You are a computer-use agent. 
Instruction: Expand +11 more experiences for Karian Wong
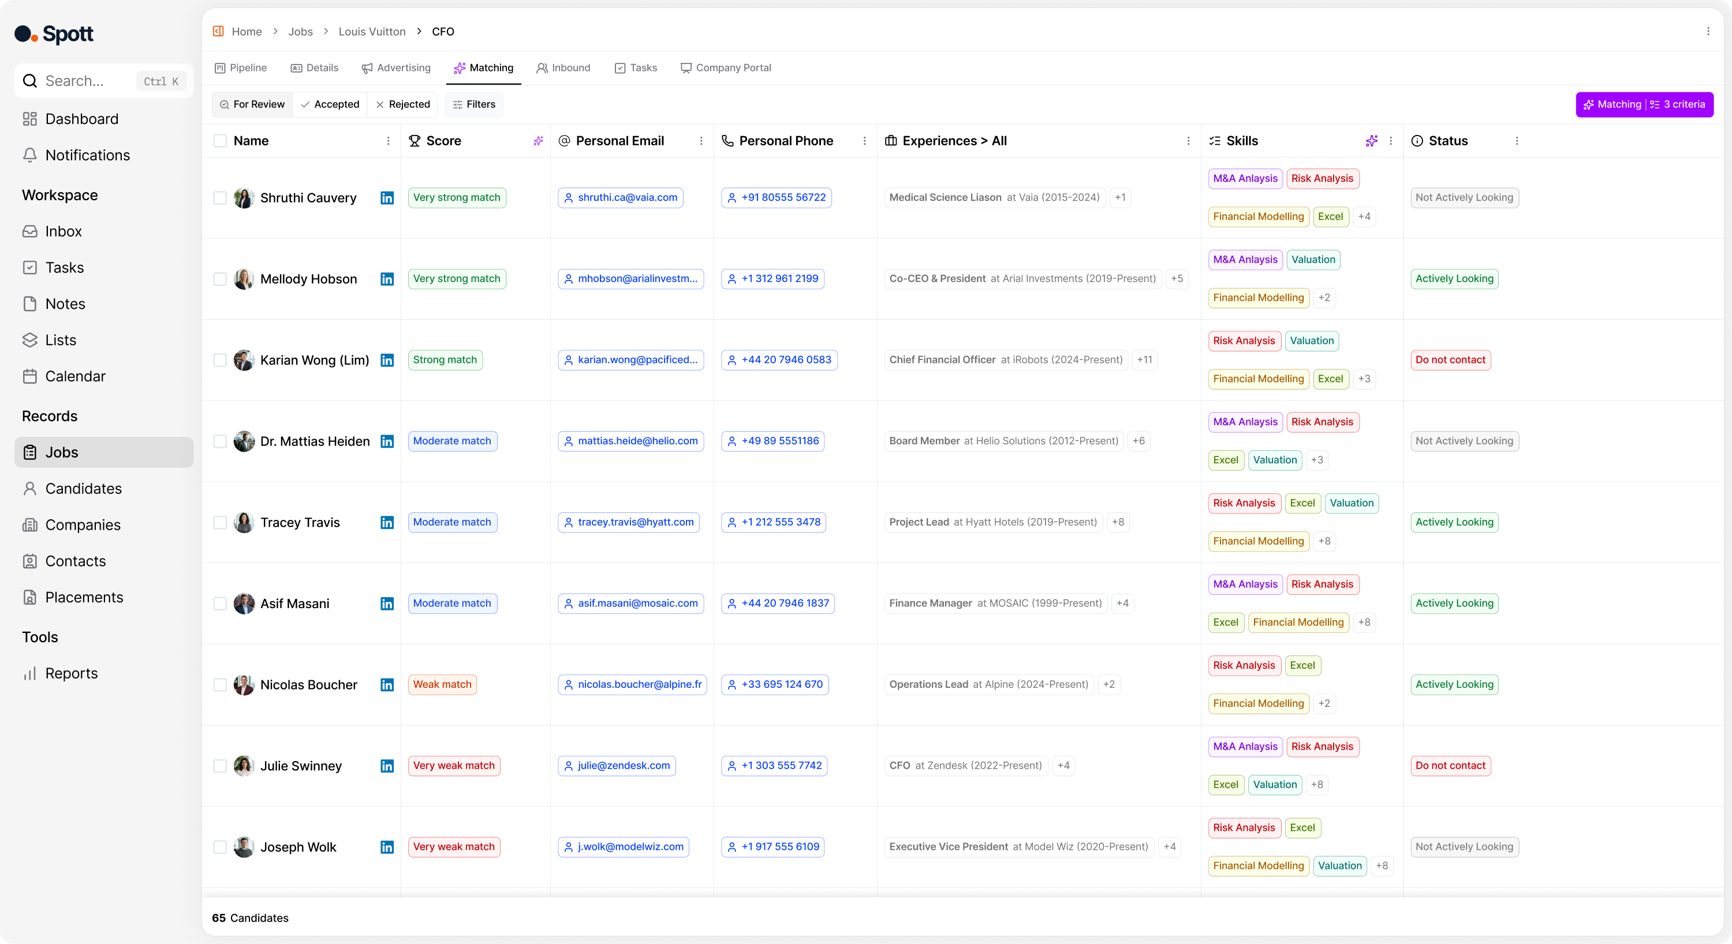1144,360
